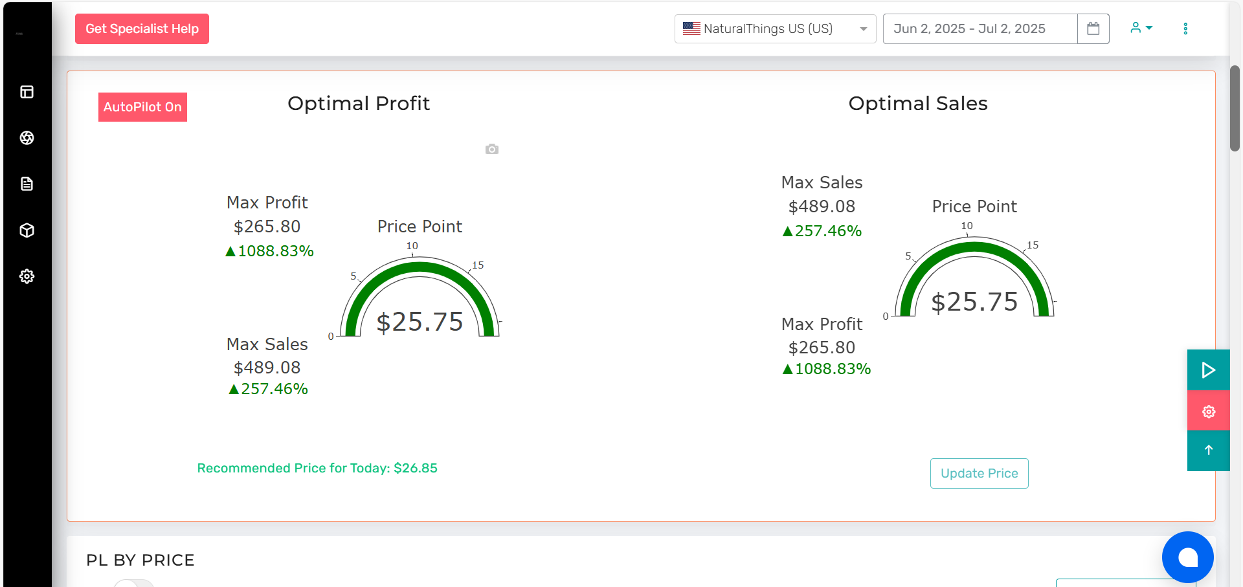Click the Recommended Price for Today text
1243x587 pixels.
317,468
